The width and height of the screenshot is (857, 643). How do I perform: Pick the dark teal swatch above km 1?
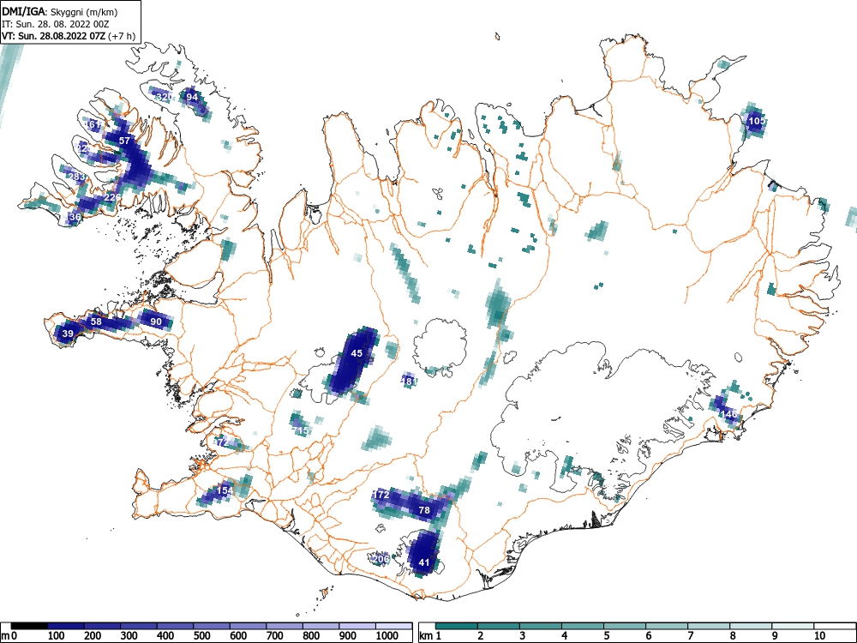(457, 626)
